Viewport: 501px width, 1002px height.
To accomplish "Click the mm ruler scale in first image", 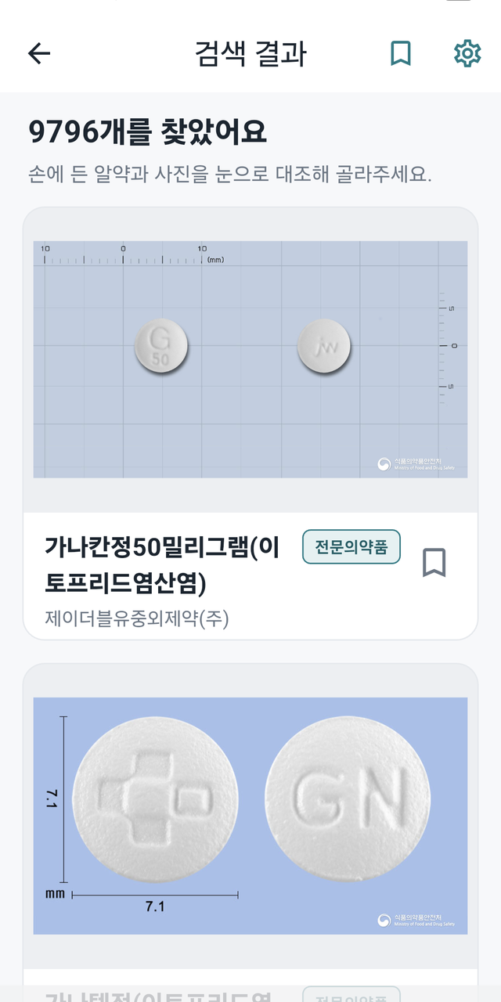I will click(133, 254).
